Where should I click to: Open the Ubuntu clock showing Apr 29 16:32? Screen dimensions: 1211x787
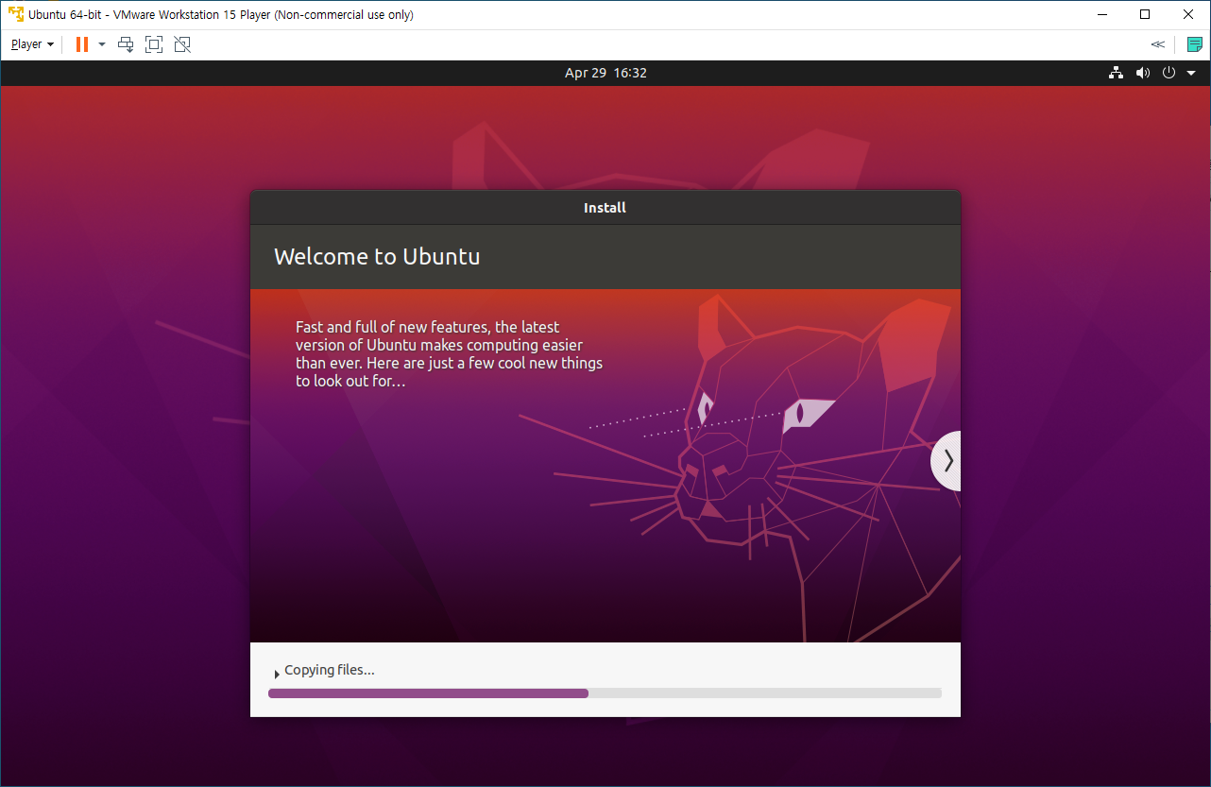[x=605, y=73]
